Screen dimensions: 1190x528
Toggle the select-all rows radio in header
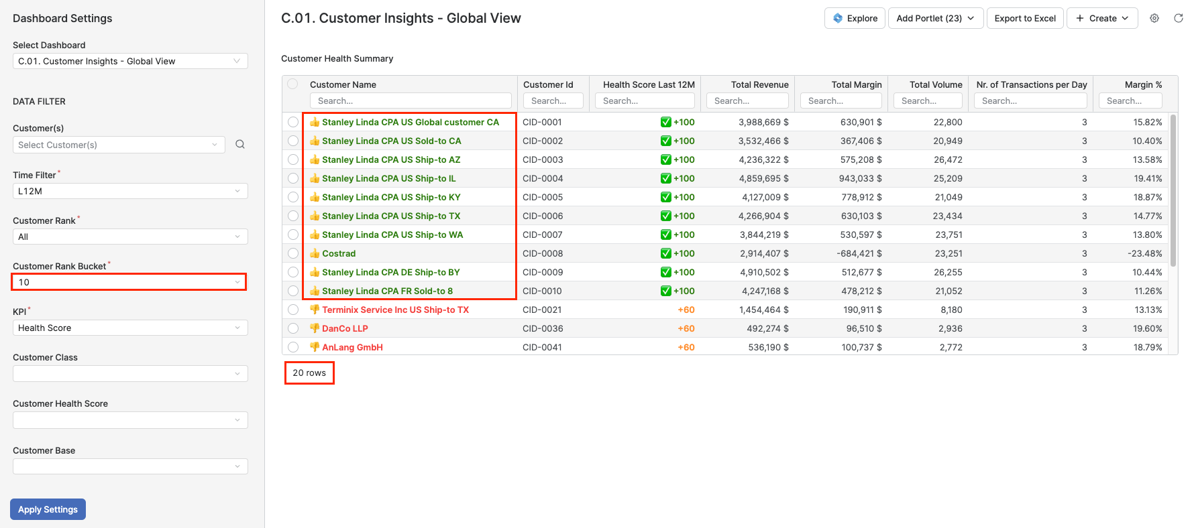click(292, 84)
